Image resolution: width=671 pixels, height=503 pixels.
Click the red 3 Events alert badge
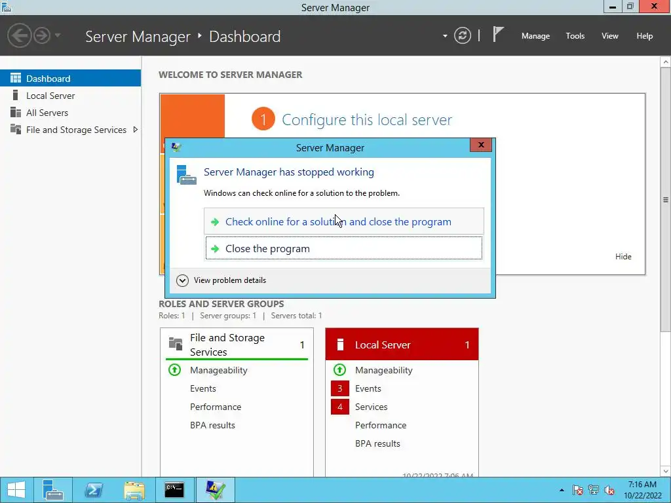(340, 388)
